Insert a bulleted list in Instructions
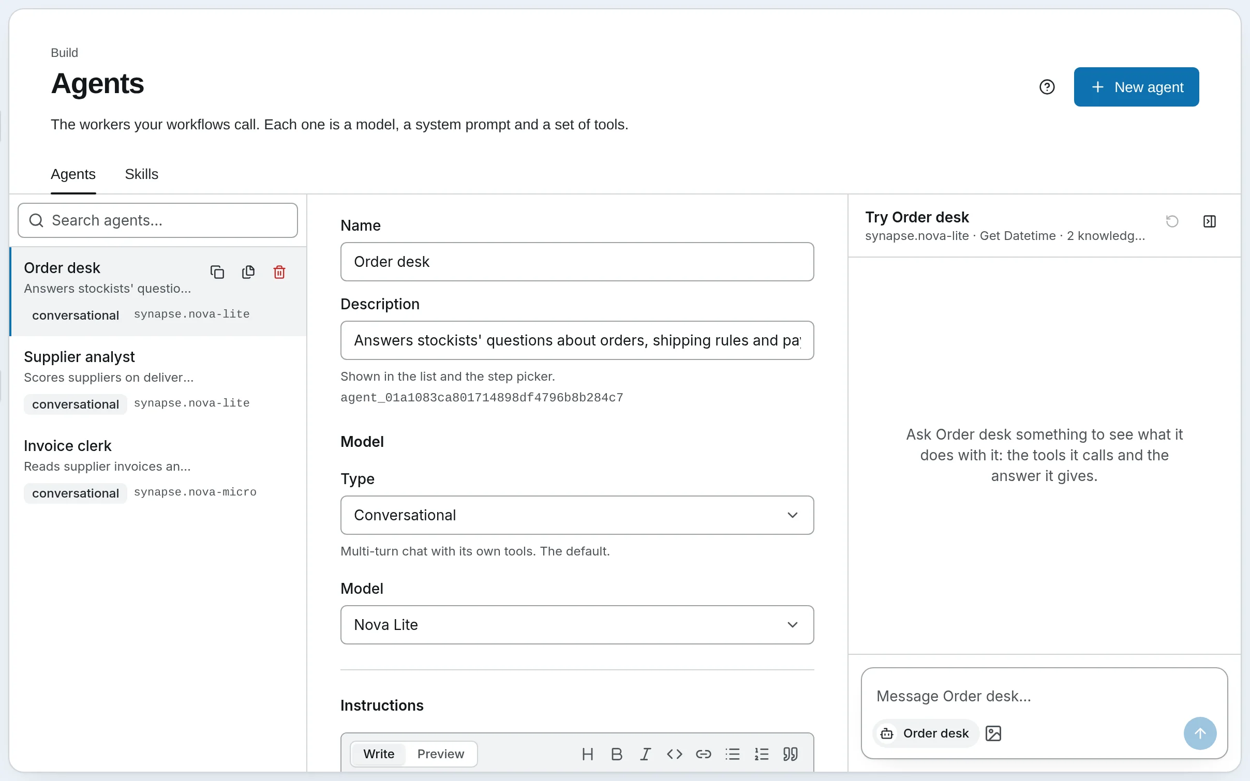Image resolution: width=1250 pixels, height=781 pixels. [732, 754]
